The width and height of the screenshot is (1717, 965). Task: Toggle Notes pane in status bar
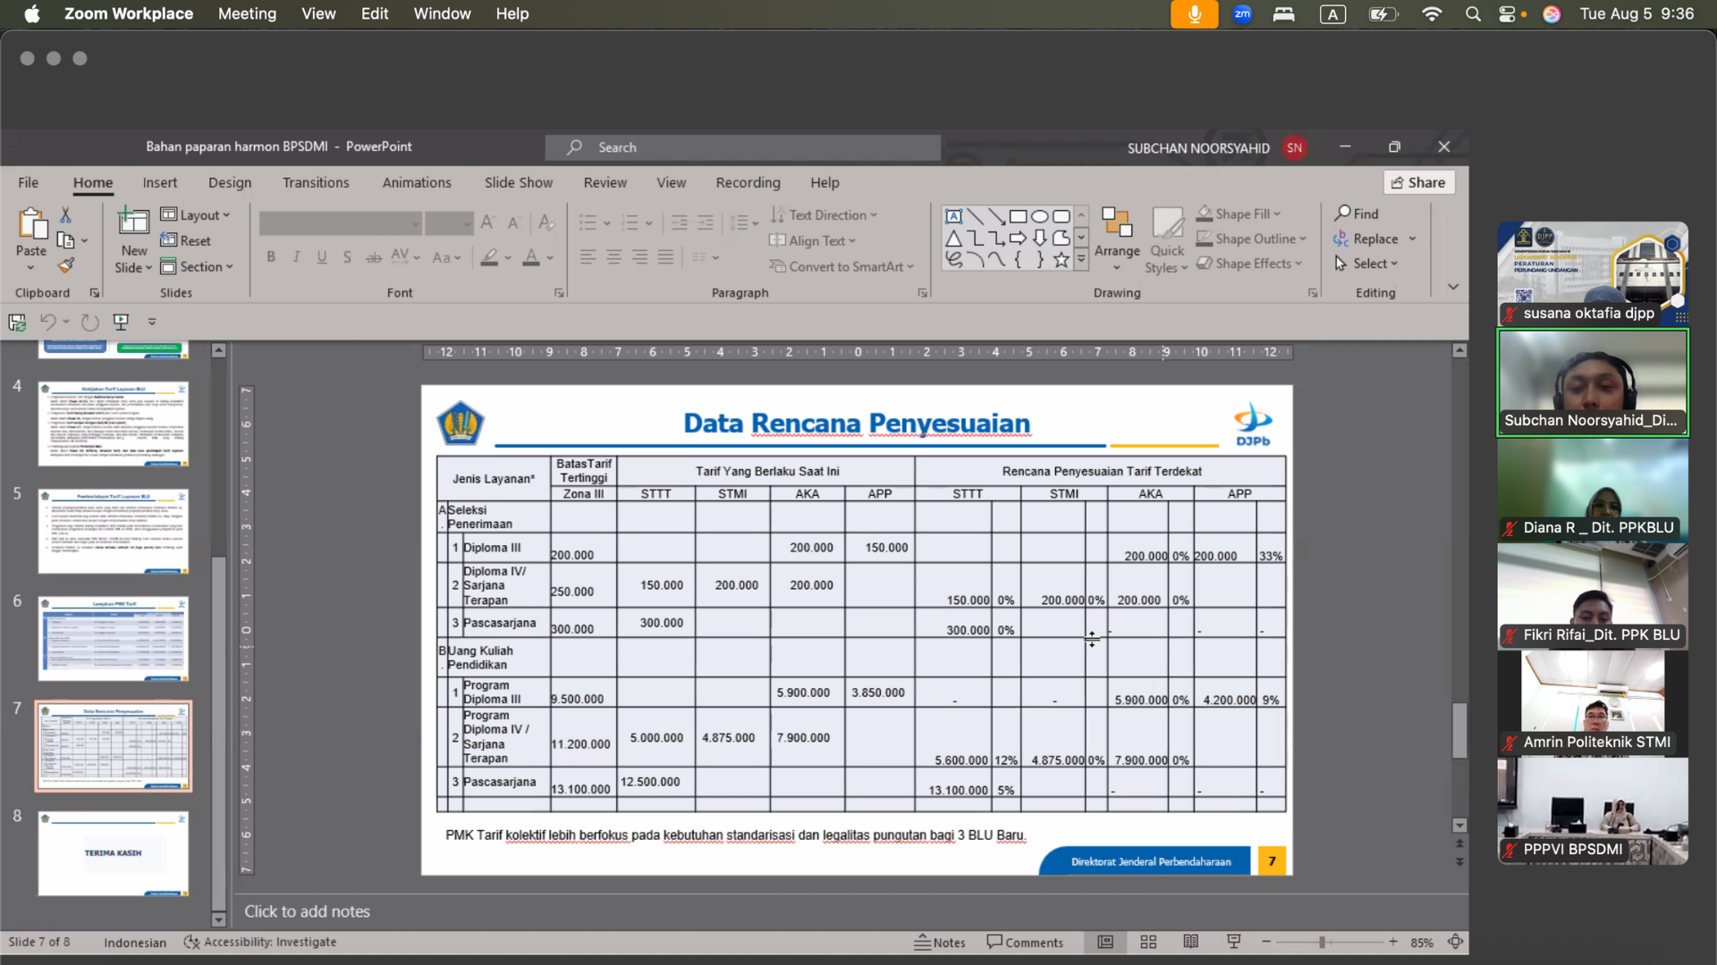coord(940,942)
